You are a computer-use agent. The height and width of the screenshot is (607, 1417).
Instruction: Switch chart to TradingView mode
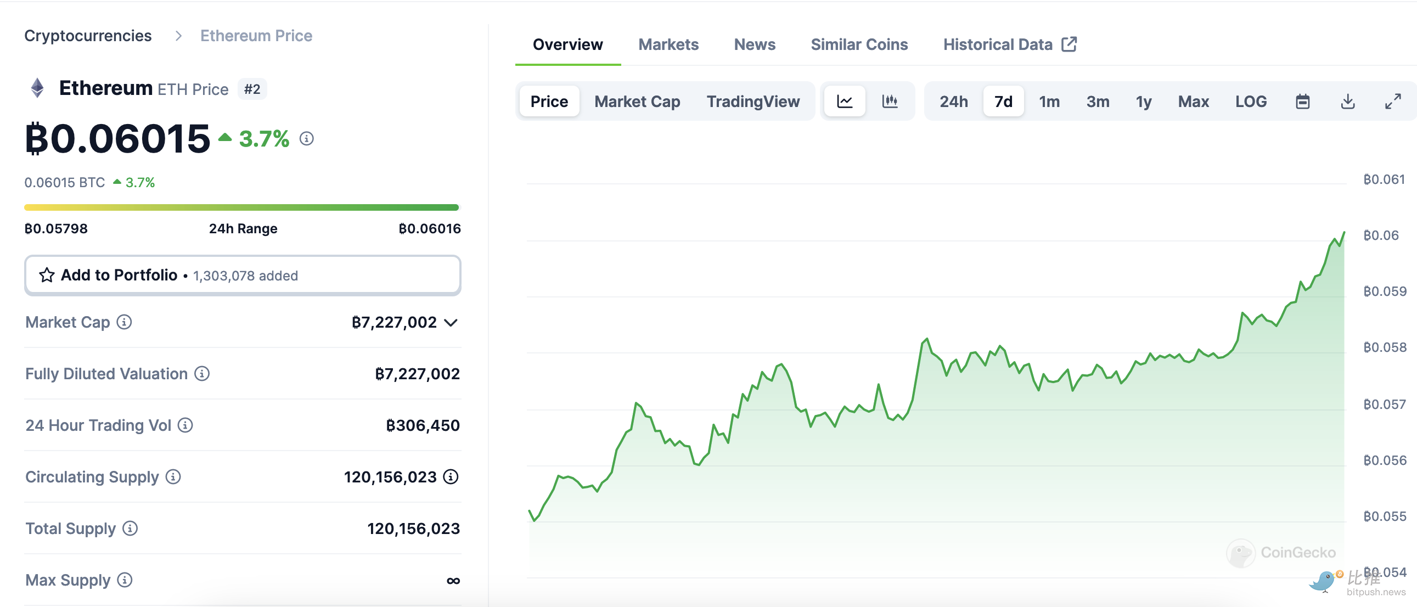(x=752, y=102)
